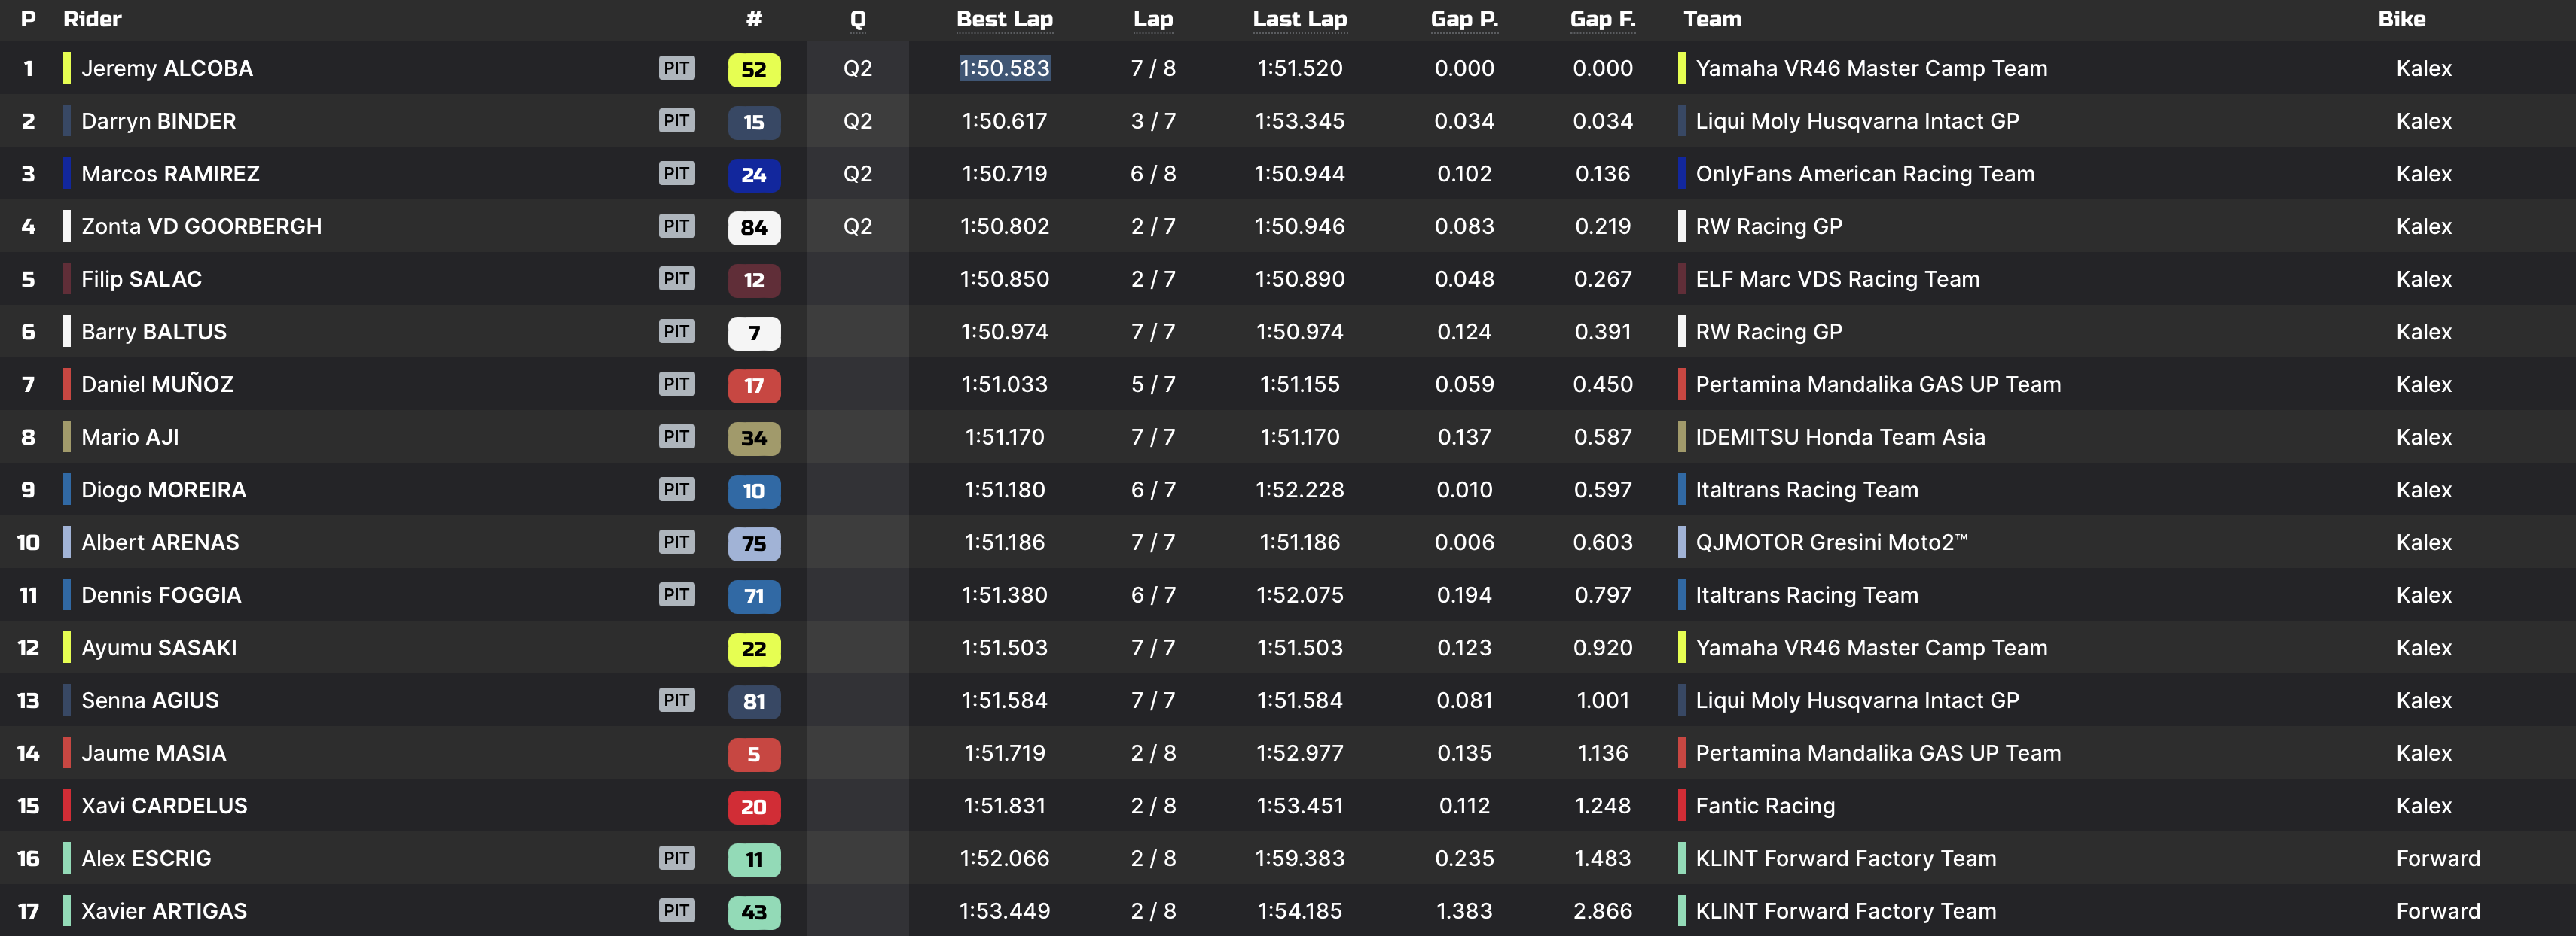Image resolution: width=2576 pixels, height=936 pixels.
Task: Click the Q2 cell for Marcos Ramirez
Action: (858, 173)
